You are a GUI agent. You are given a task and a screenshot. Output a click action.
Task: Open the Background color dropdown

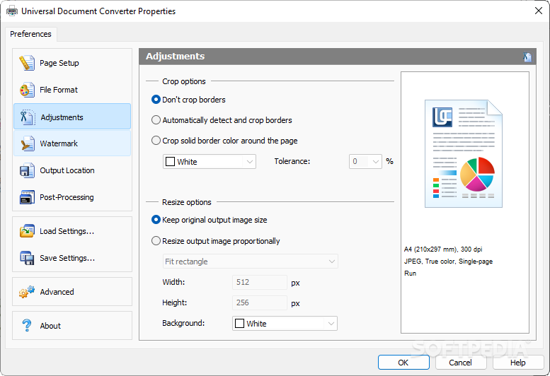coord(285,324)
